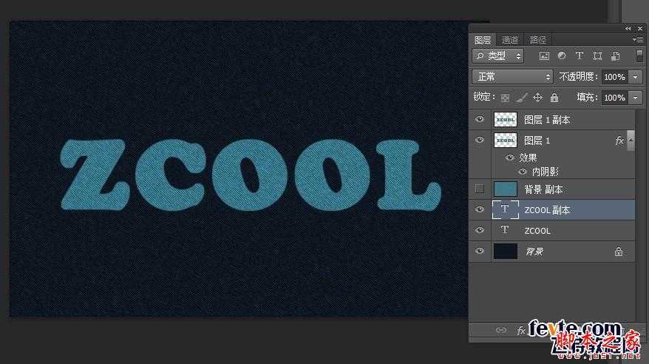
Task: Click the lock transparent pixels icon
Action: [x=505, y=98]
